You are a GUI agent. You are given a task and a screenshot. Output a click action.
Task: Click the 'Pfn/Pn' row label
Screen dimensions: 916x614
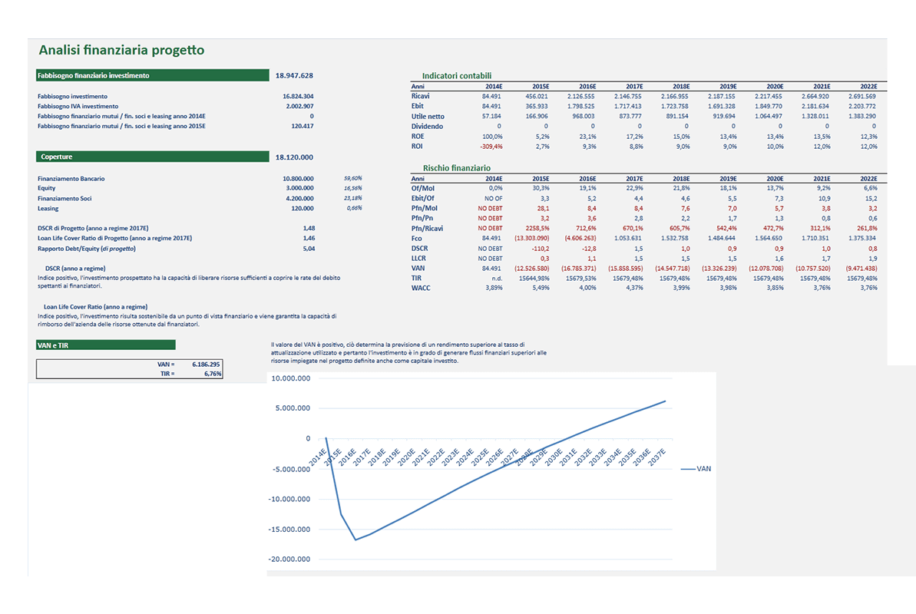click(422, 218)
